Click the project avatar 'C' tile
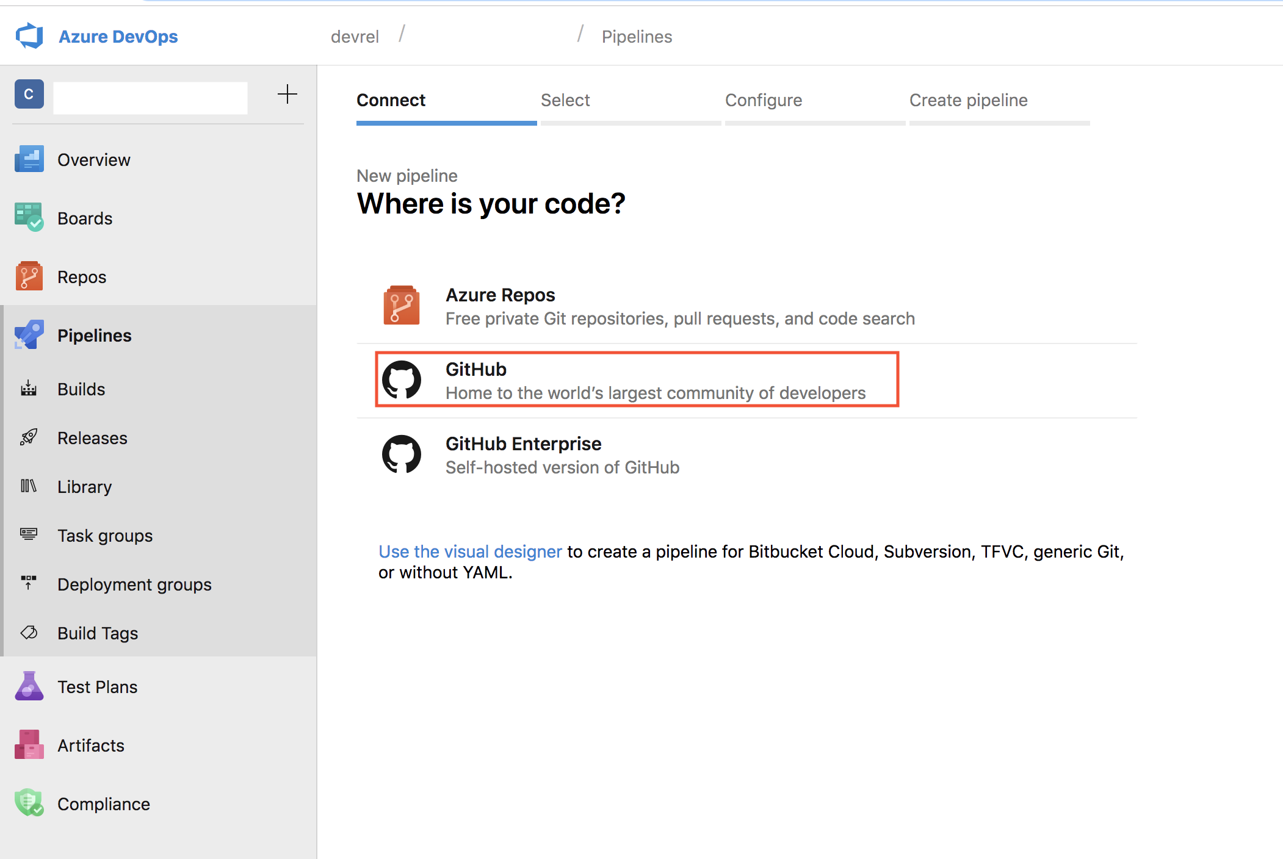The width and height of the screenshot is (1283, 859). (29, 94)
